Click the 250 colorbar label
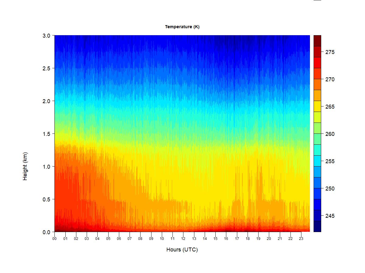365x273 pixels. coord(330,189)
